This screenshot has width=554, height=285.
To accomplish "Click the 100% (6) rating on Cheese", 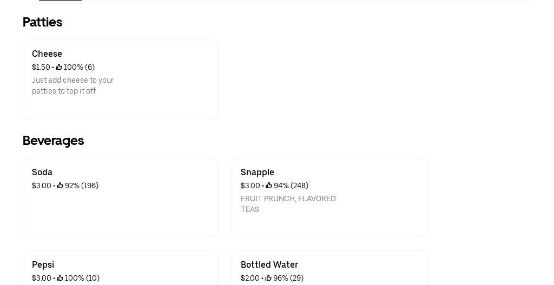I will pyautogui.click(x=79, y=68).
